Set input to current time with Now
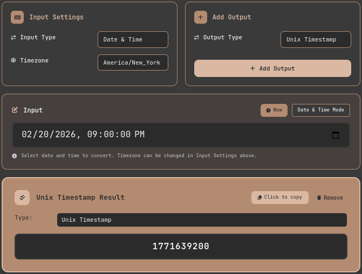Image resolution: width=362 pixels, height=274 pixels. coord(274,110)
